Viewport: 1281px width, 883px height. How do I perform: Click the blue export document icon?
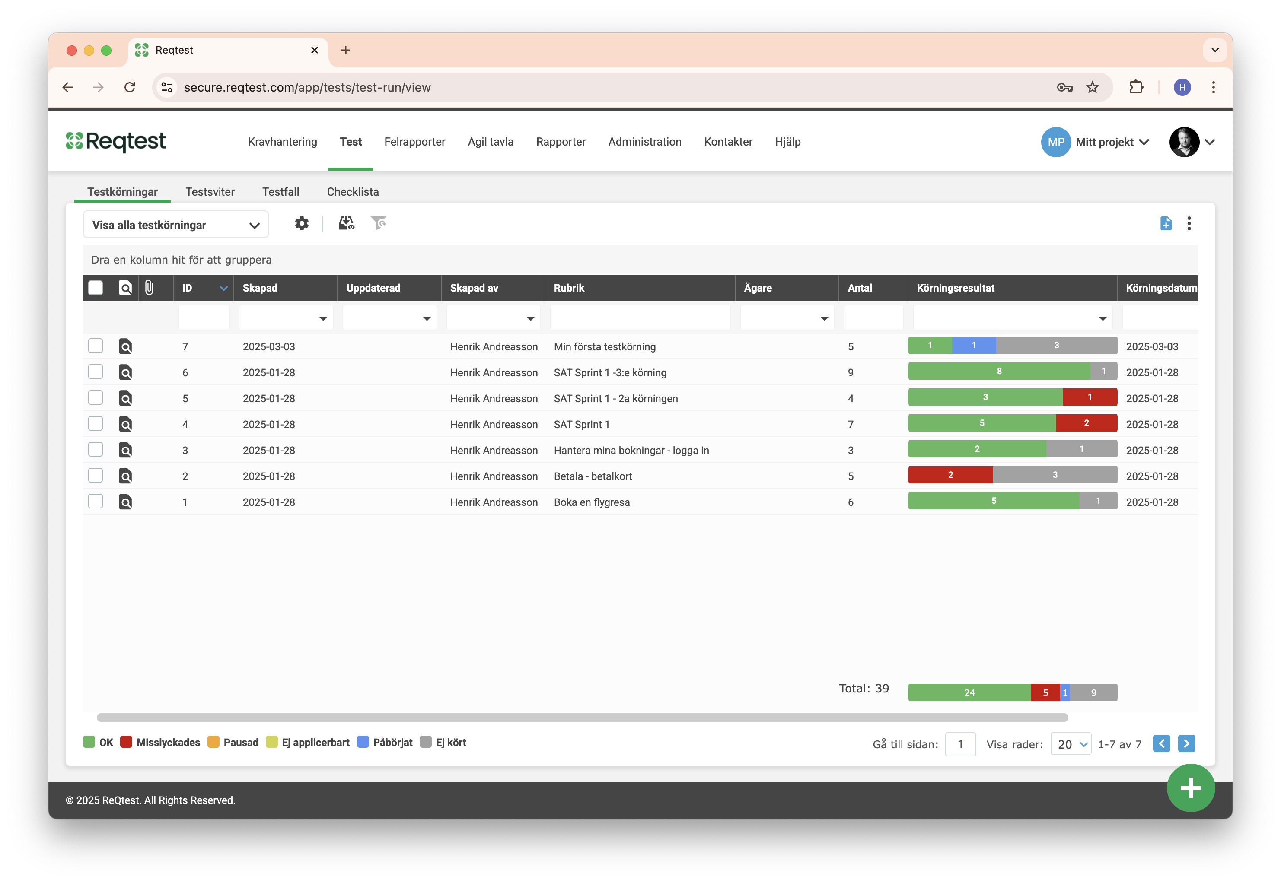point(1165,223)
